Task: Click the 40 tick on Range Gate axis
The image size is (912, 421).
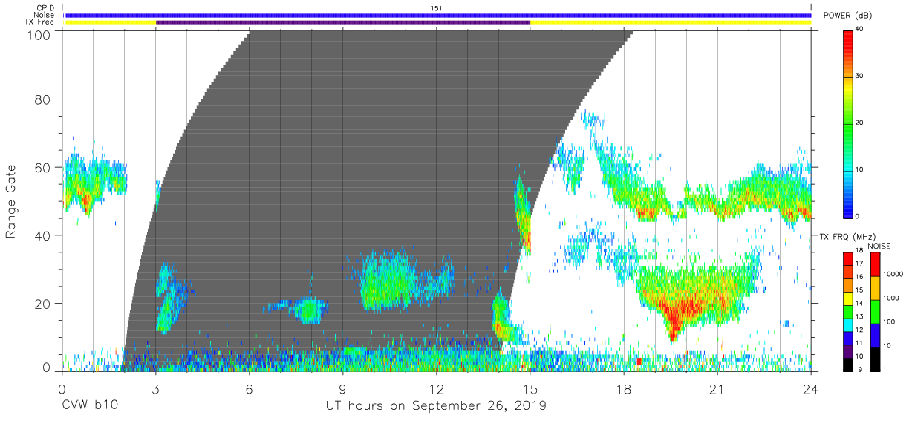Action: 42,235
